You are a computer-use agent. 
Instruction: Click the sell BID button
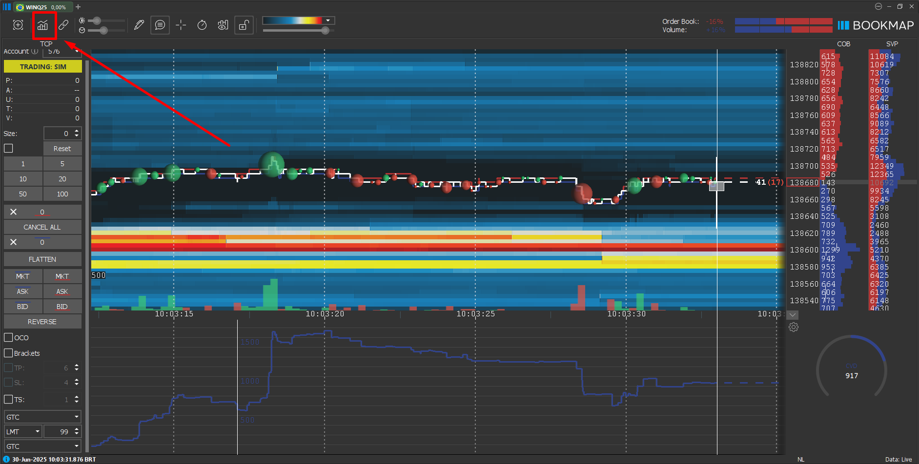click(x=62, y=307)
